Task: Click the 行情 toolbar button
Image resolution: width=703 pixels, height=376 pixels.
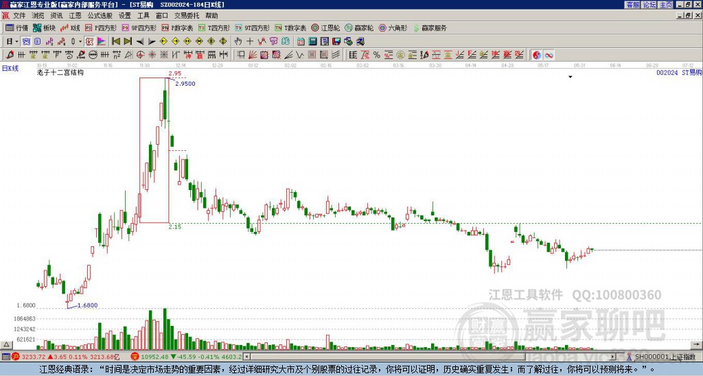Action: [16, 27]
